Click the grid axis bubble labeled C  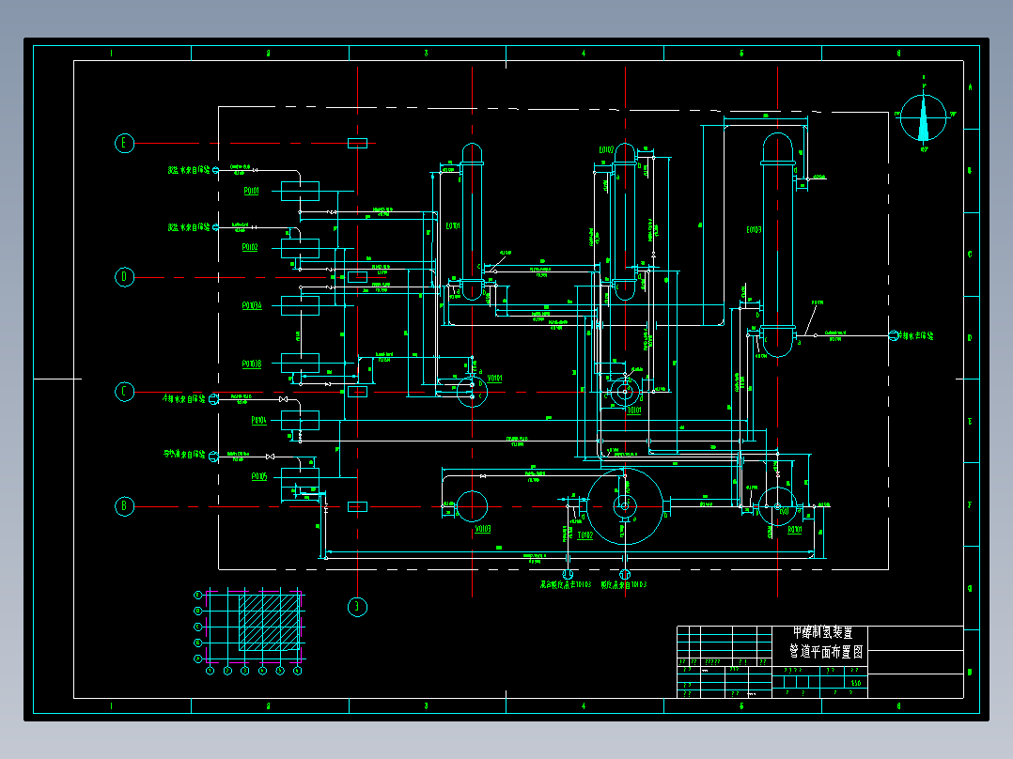click(124, 392)
